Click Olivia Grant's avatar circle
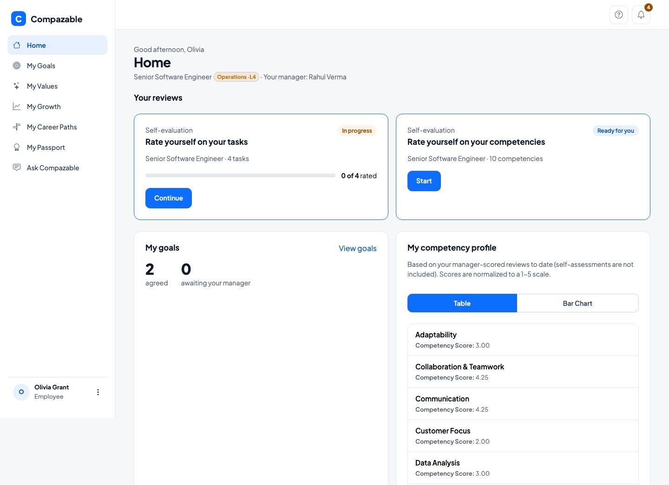This screenshot has width=669, height=485. [x=21, y=392]
